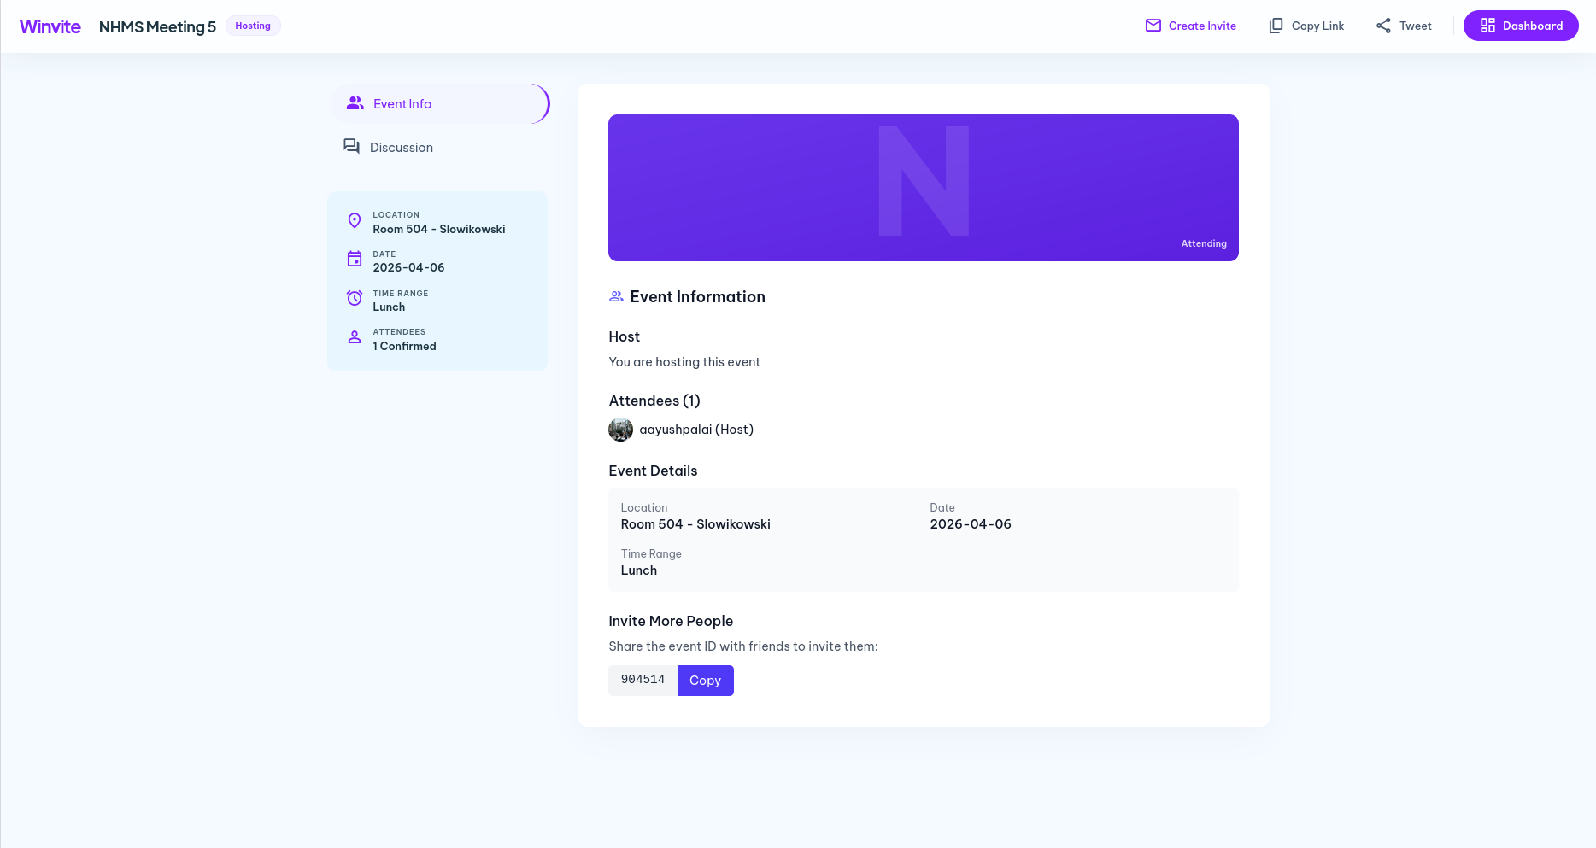Viewport: 1596px width, 848px height.
Task: Click the Attending label on banner
Action: coord(1204,243)
